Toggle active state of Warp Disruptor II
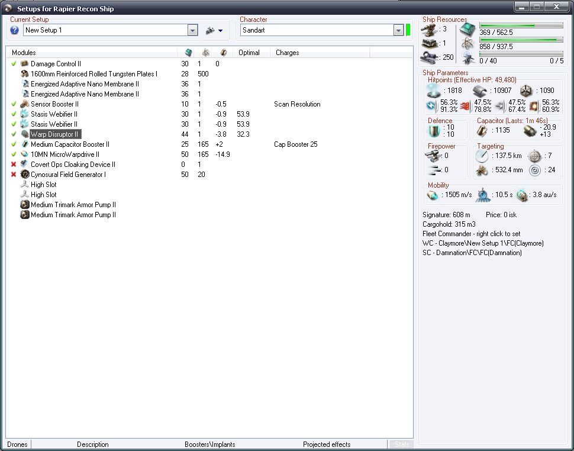 coord(14,134)
